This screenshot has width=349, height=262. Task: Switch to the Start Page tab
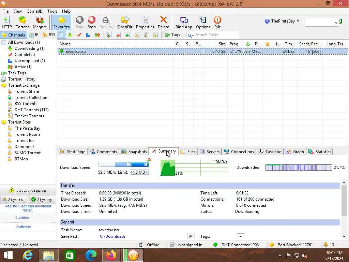pos(73,152)
